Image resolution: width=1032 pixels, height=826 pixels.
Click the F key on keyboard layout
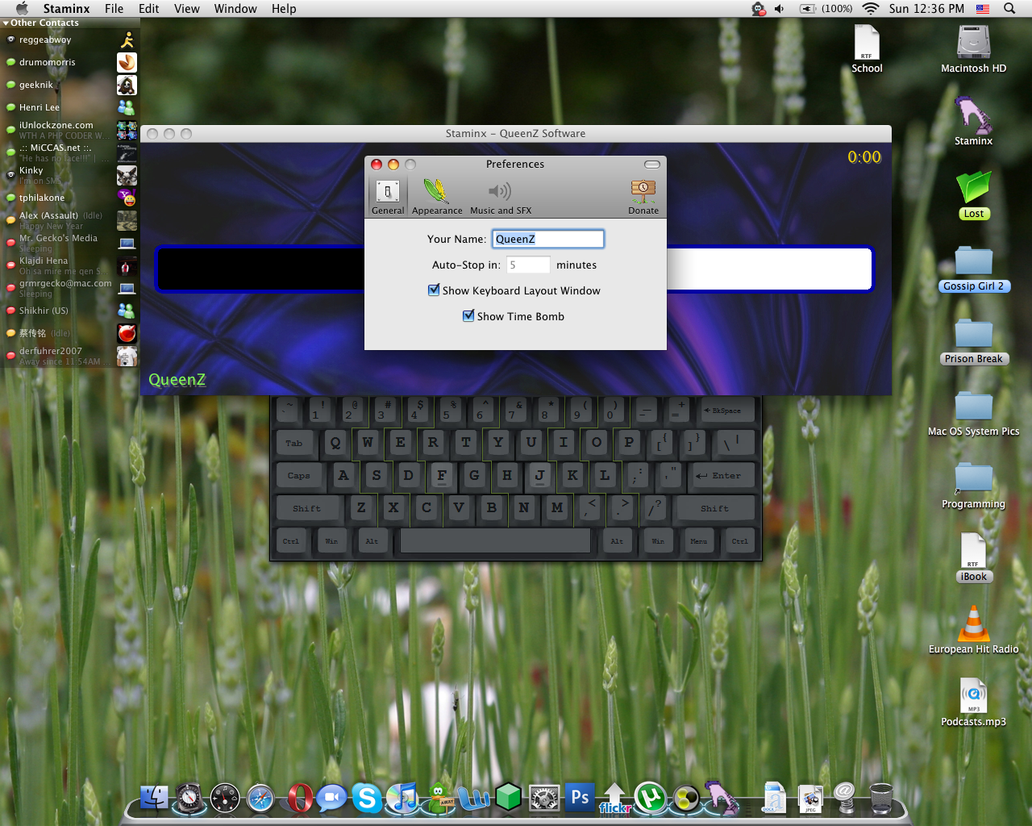point(441,475)
